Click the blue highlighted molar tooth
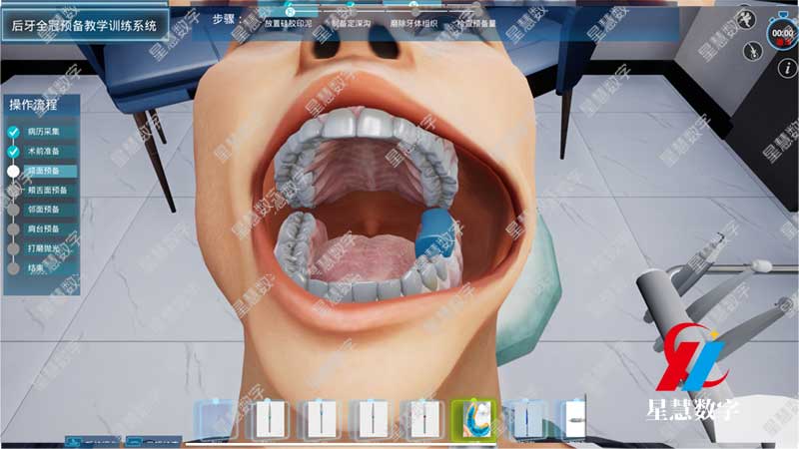 click(x=436, y=237)
